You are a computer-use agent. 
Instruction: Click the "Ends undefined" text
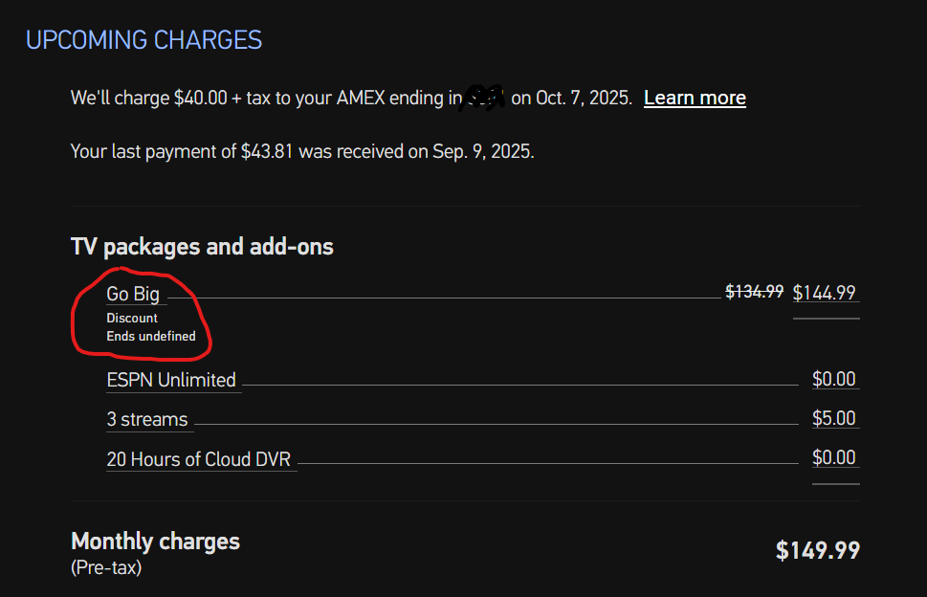tap(151, 337)
